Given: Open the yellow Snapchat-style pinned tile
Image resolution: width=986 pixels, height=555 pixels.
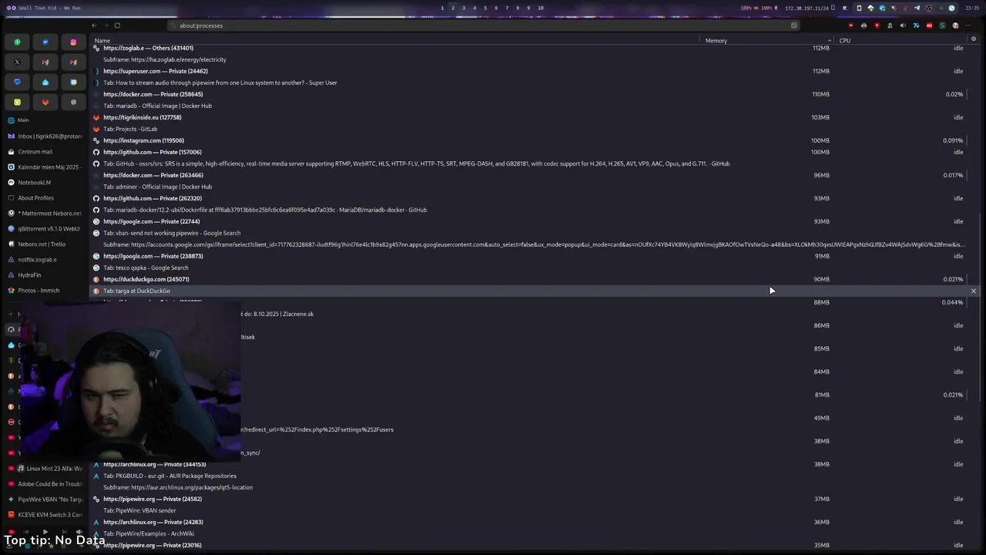Looking at the screenshot, I should coord(17,102).
